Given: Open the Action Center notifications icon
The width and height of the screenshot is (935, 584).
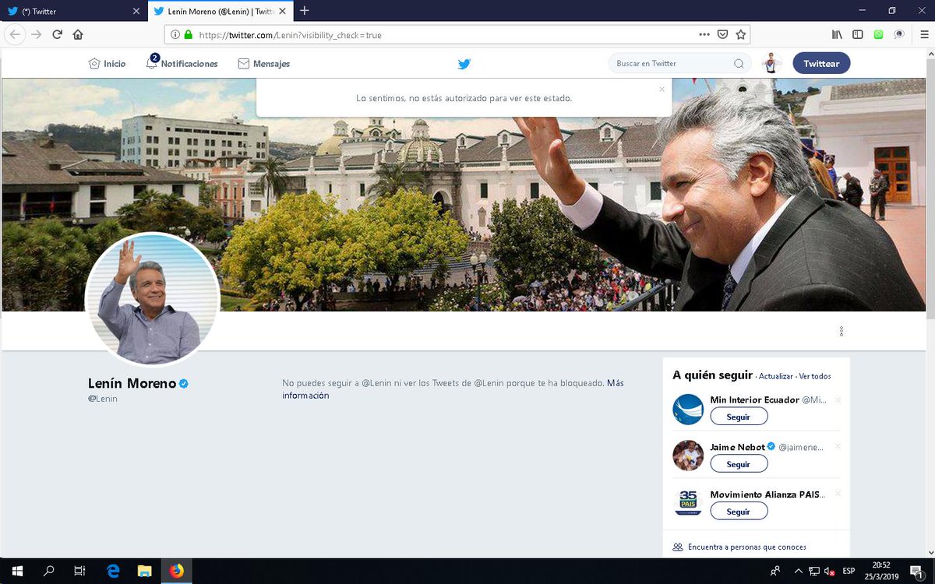Looking at the screenshot, I should coord(916,572).
